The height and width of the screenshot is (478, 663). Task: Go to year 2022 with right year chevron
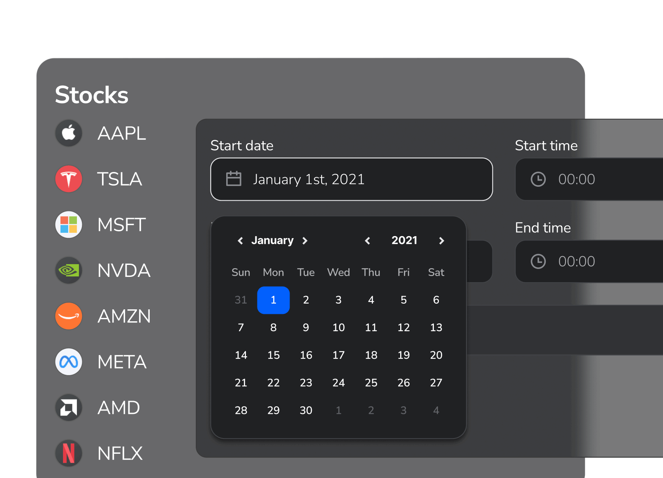(441, 241)
